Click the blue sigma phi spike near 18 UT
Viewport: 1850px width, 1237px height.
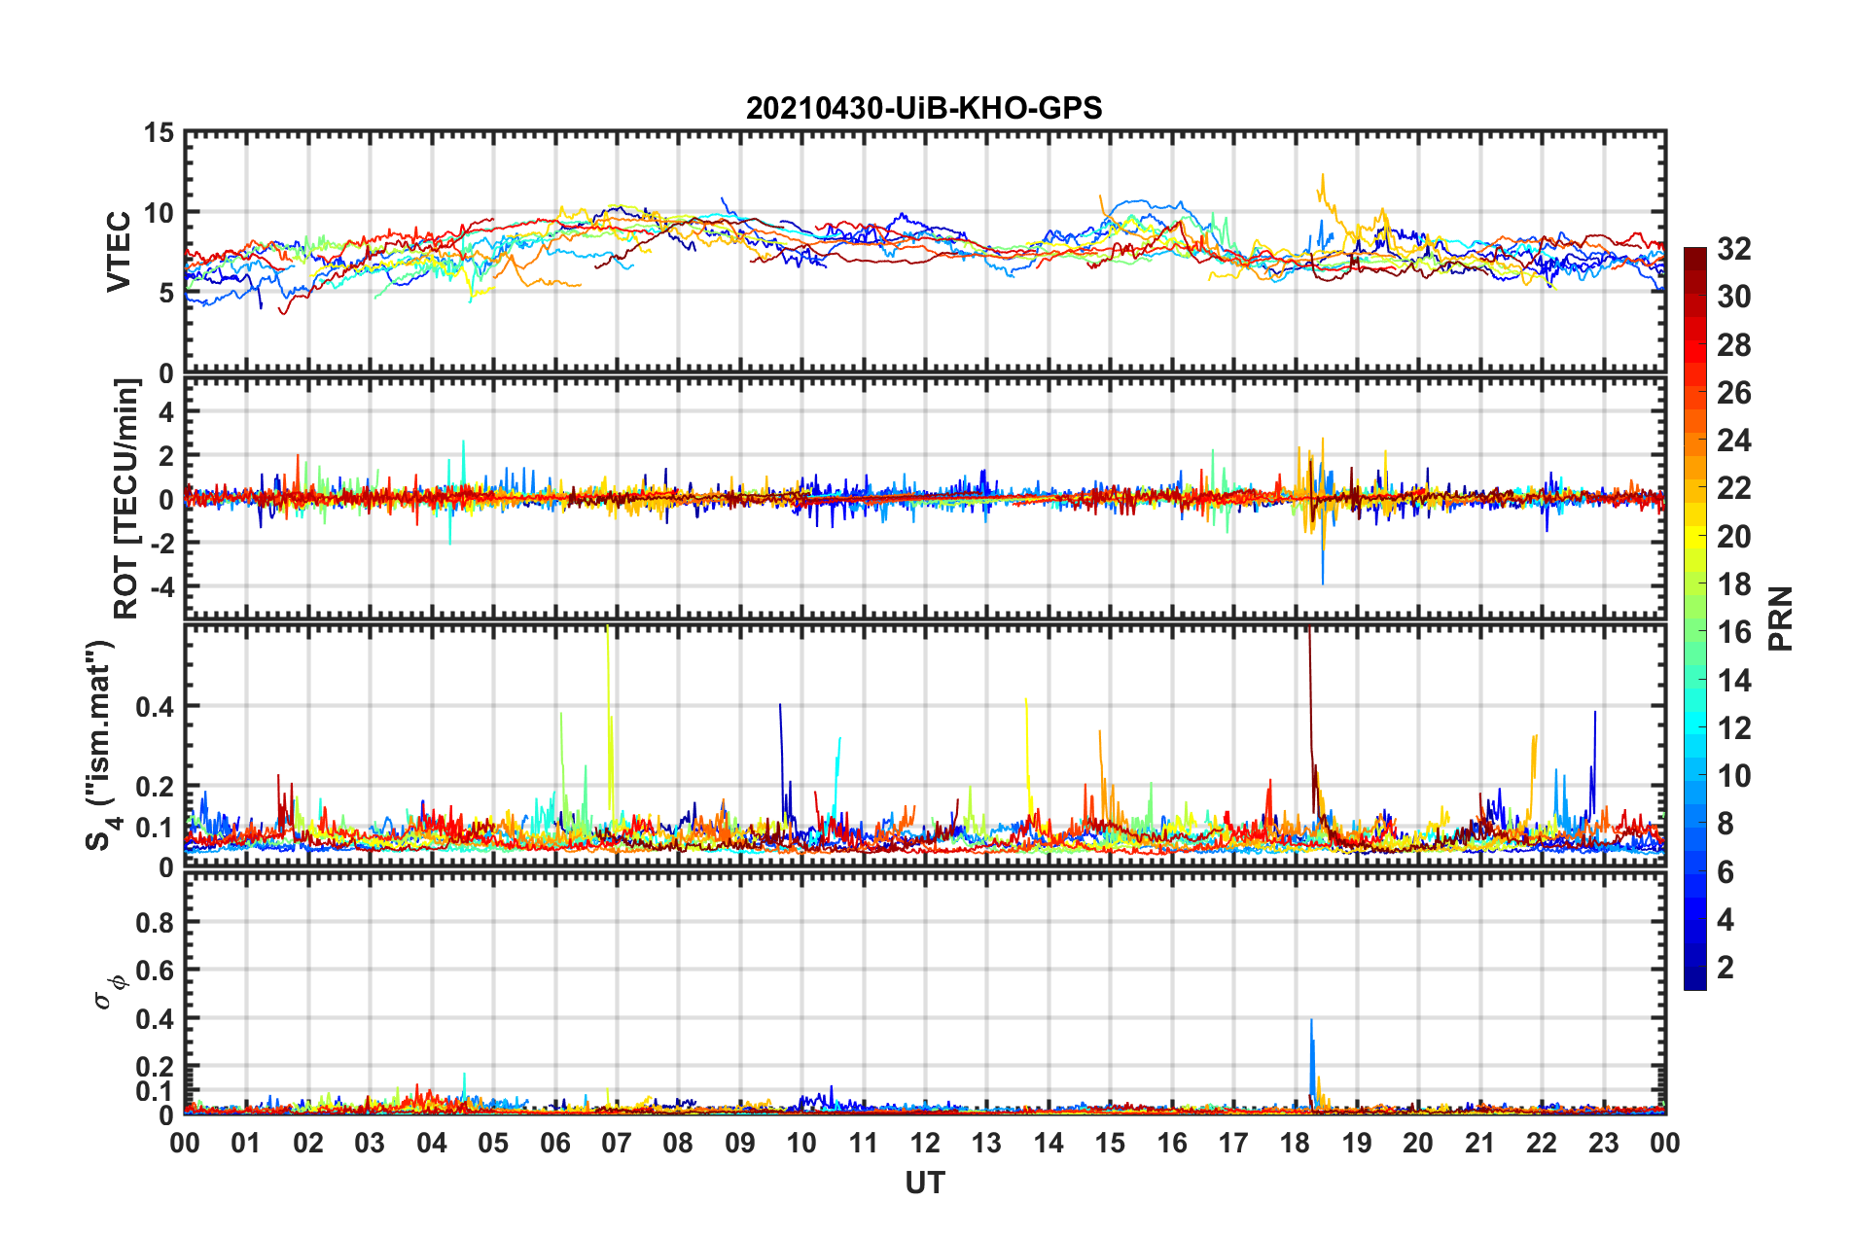pos(1311,1060)
